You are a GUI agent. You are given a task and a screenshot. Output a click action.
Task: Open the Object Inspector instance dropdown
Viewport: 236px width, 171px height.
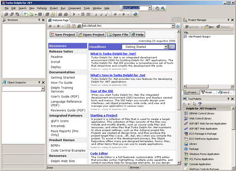[43, 88]
